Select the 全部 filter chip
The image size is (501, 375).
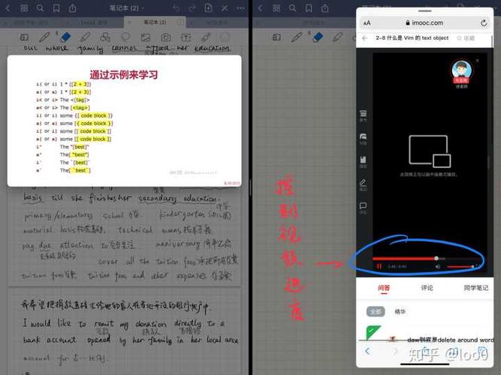pos(376,311)
